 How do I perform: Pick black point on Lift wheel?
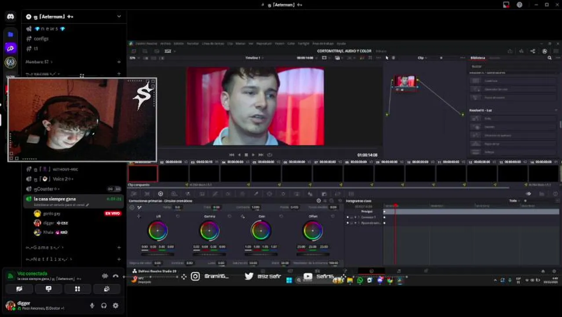139,217
